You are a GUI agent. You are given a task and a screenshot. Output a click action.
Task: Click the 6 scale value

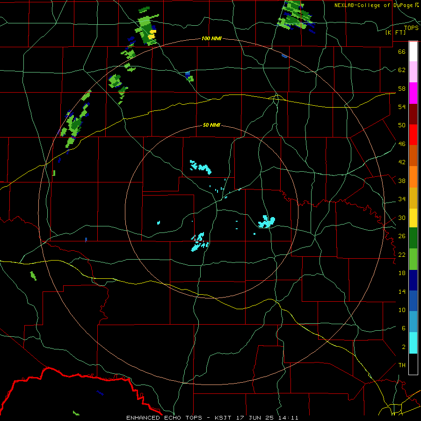pos(403,328)
